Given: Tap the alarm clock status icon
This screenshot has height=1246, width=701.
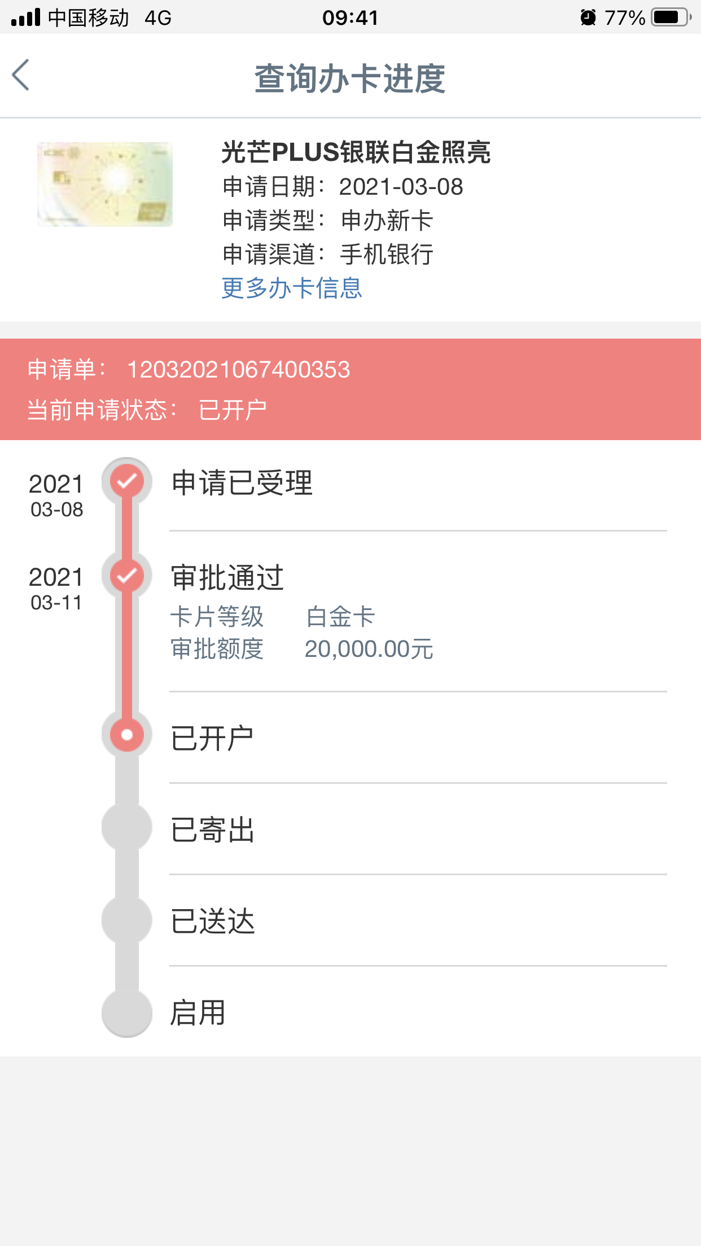Looking at the screenshot, I should (588, 17).
